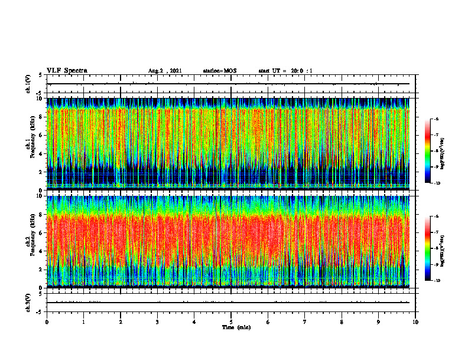This screenshot has width=468, height=361.
Task: Click the '2' kHz tick on ch.1 axis
Action: (41, 172)
